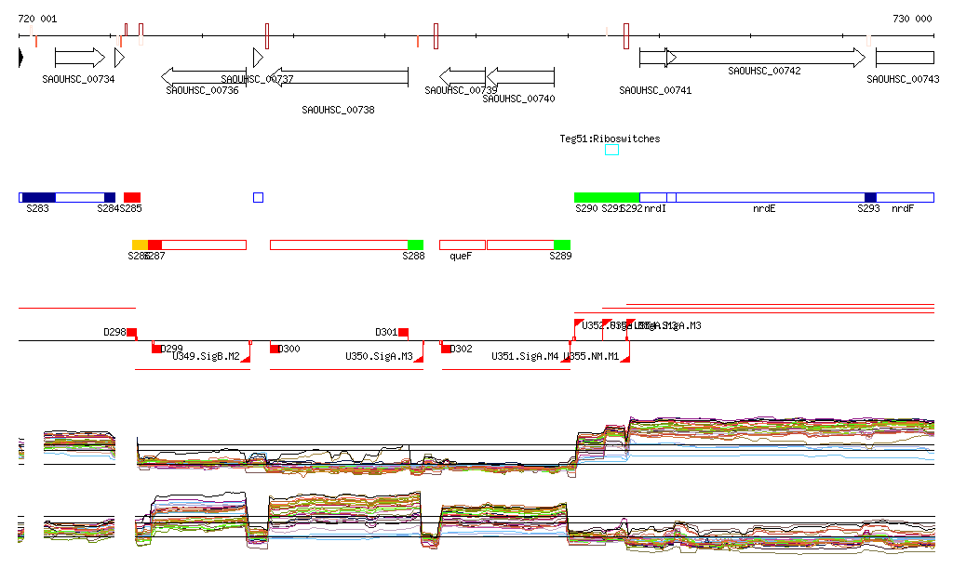Image resolution: width=953 pixels, height=568 pixels.
Task: Select the green S288 segment
Action: 416,244
